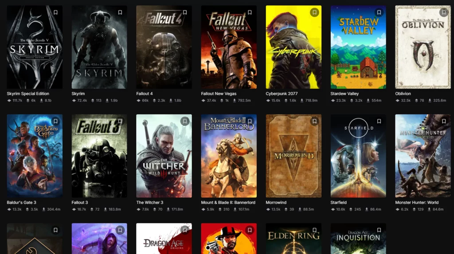
Task: Bookmark the purple hooded figure card
Action: pyautogui.click(x=120, y=230)
